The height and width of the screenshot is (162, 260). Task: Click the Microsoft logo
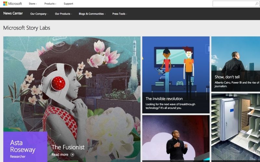[12, 4]
